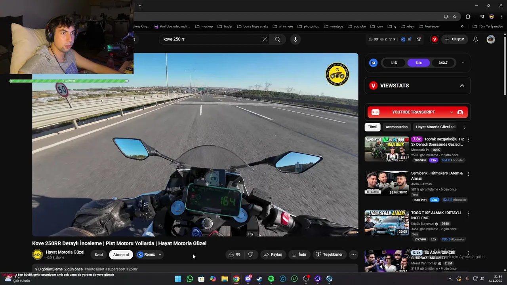The height and width of the screenshot is (285, 507).
Task: Click the 'Oluştur' create button
Action: pos(454,39)
